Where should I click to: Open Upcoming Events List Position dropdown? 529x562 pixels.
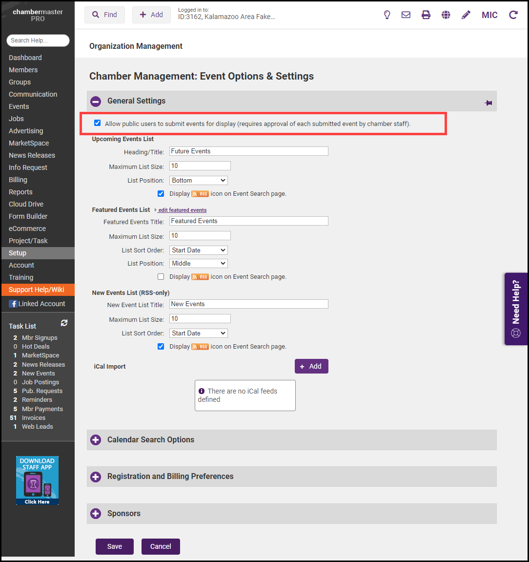(x=199, y=181)
